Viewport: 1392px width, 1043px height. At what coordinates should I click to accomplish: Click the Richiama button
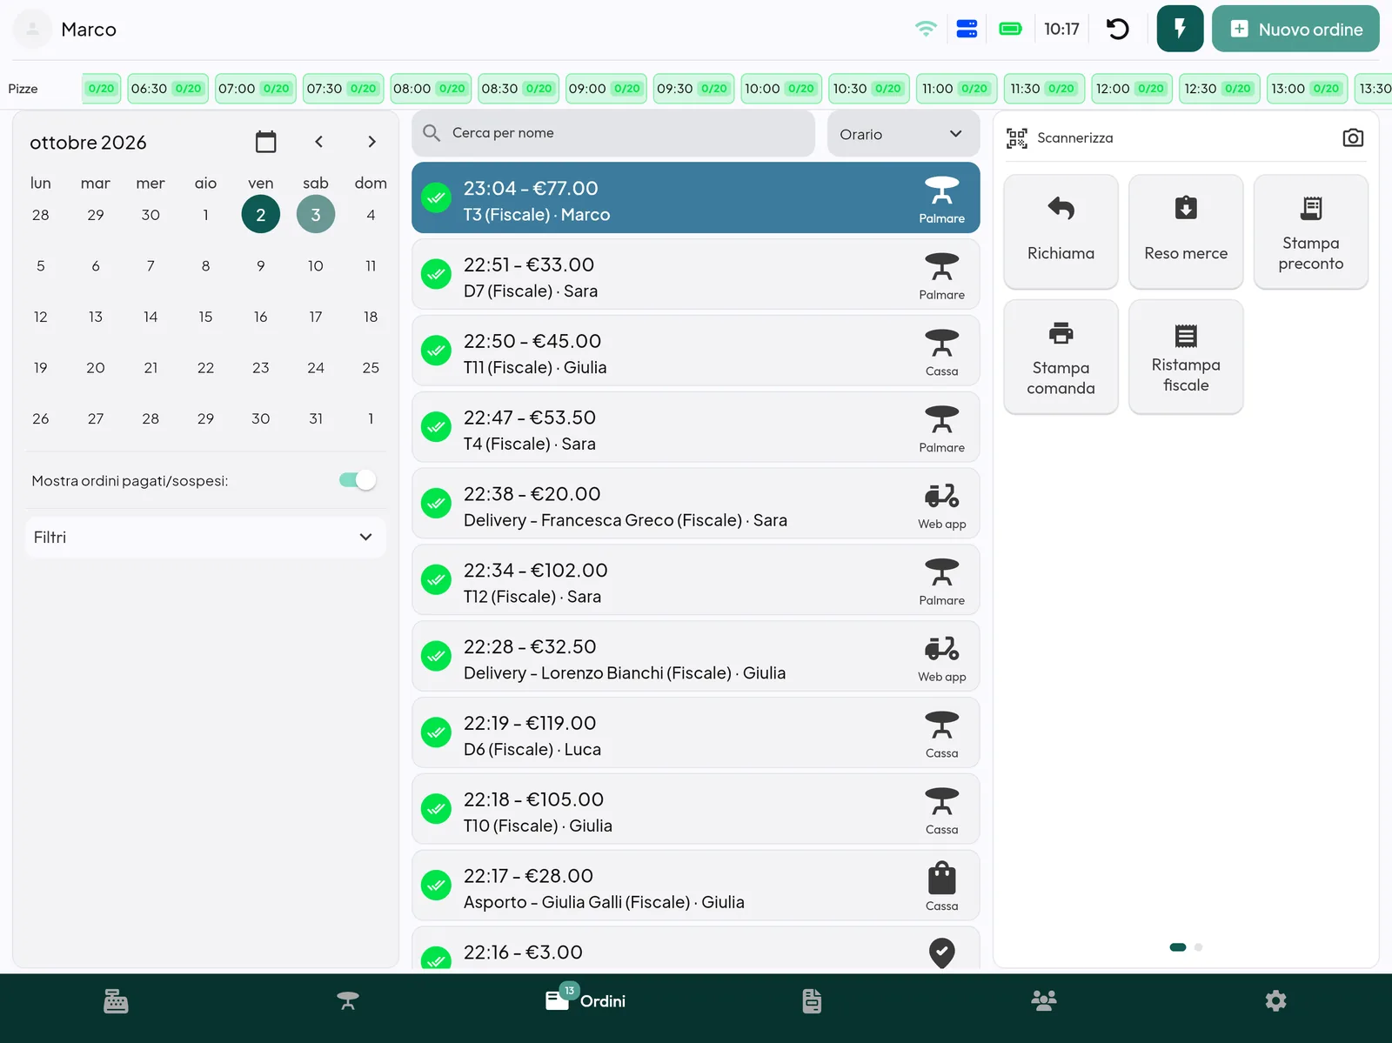tap(1061, 231)
